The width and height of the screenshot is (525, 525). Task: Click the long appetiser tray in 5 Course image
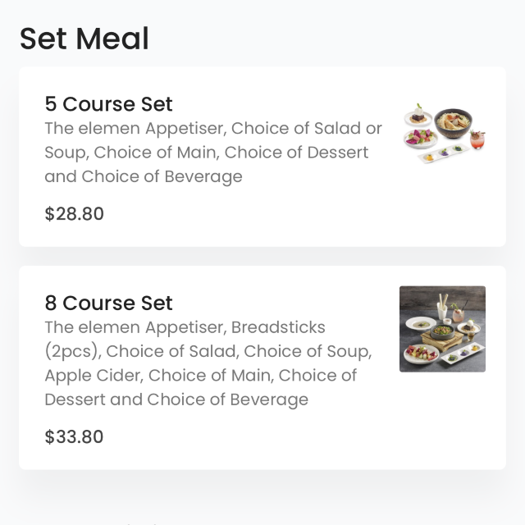click(x=443, y=153)
